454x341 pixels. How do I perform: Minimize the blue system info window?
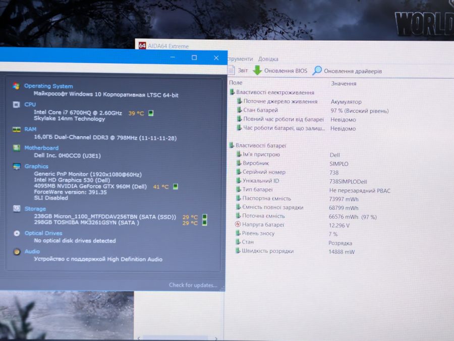click(173, 57)
